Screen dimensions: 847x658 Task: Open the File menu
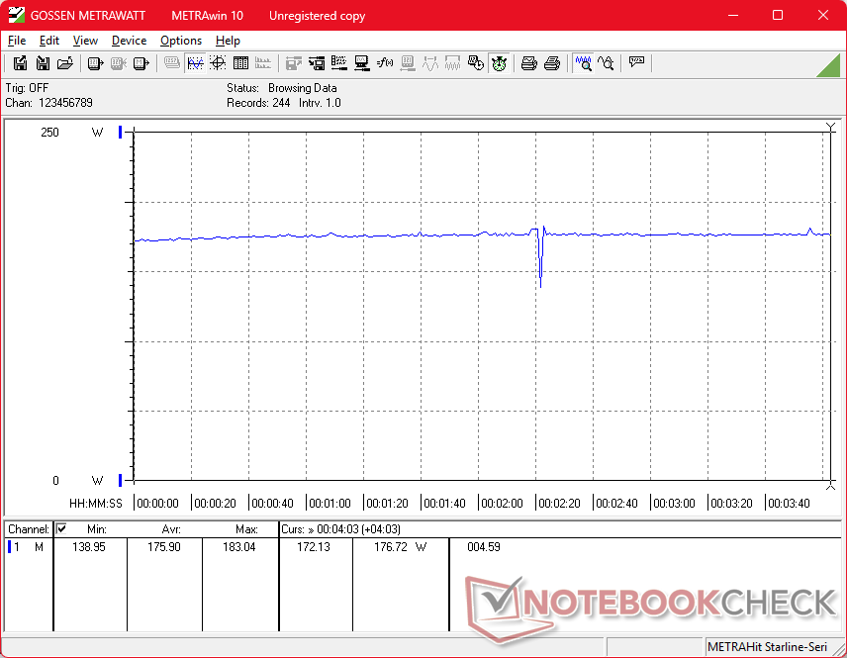tap(17, 41)
